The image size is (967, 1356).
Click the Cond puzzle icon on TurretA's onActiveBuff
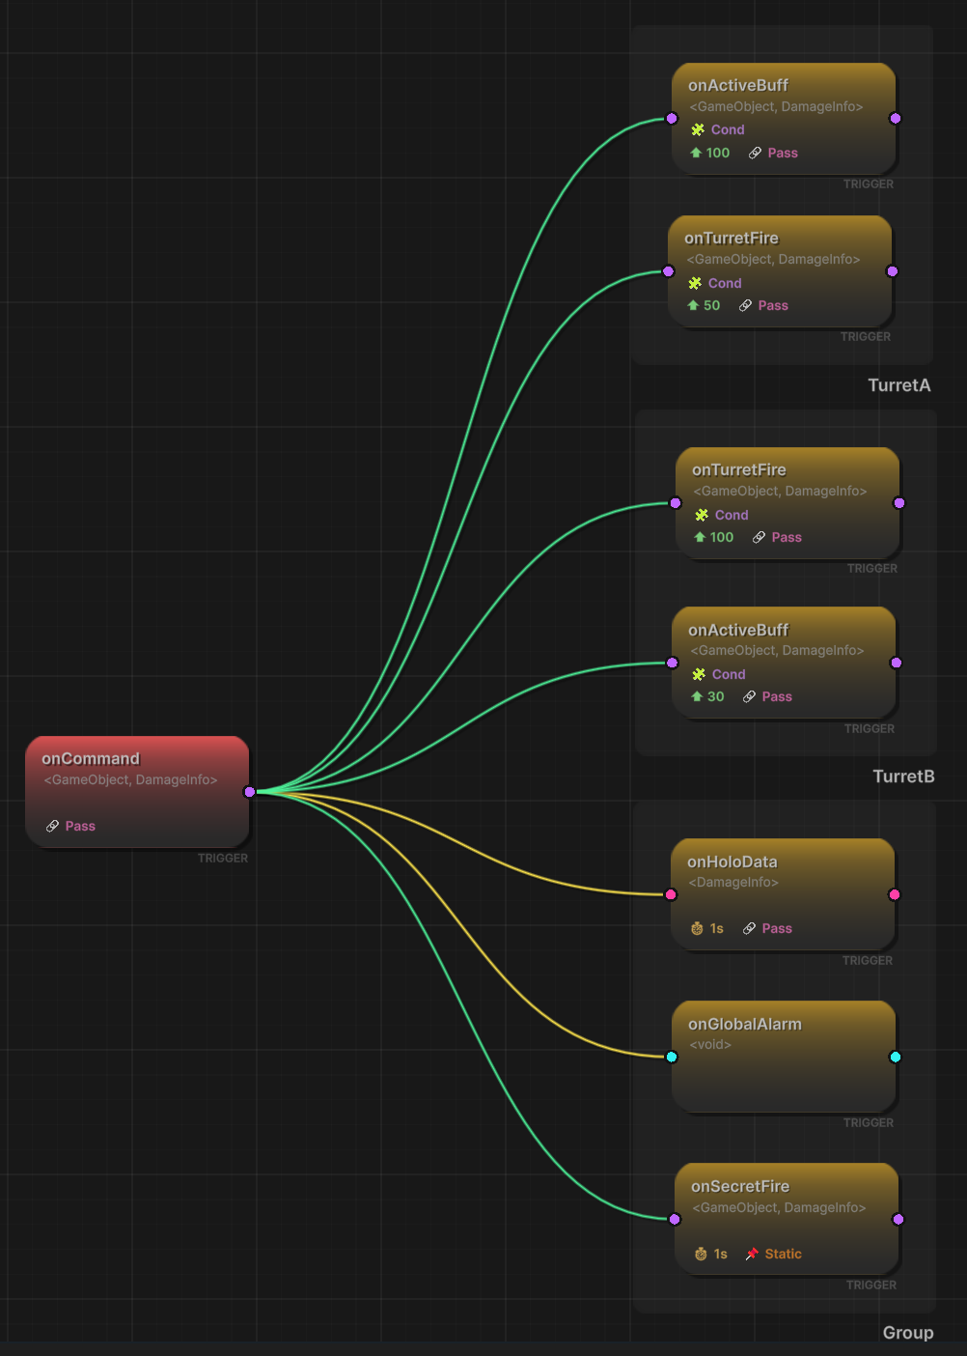698,129
